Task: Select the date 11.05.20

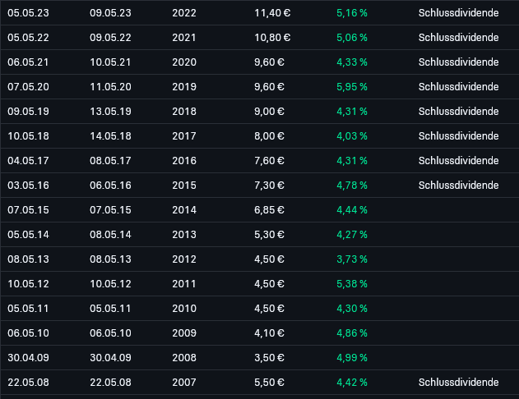Action: 110,87
